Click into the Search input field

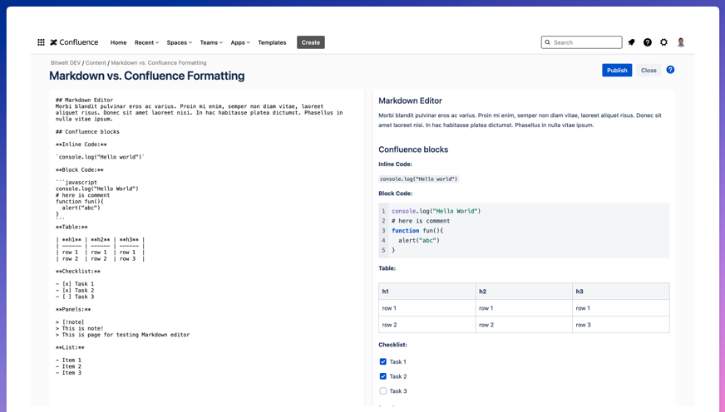click(585, 42)
